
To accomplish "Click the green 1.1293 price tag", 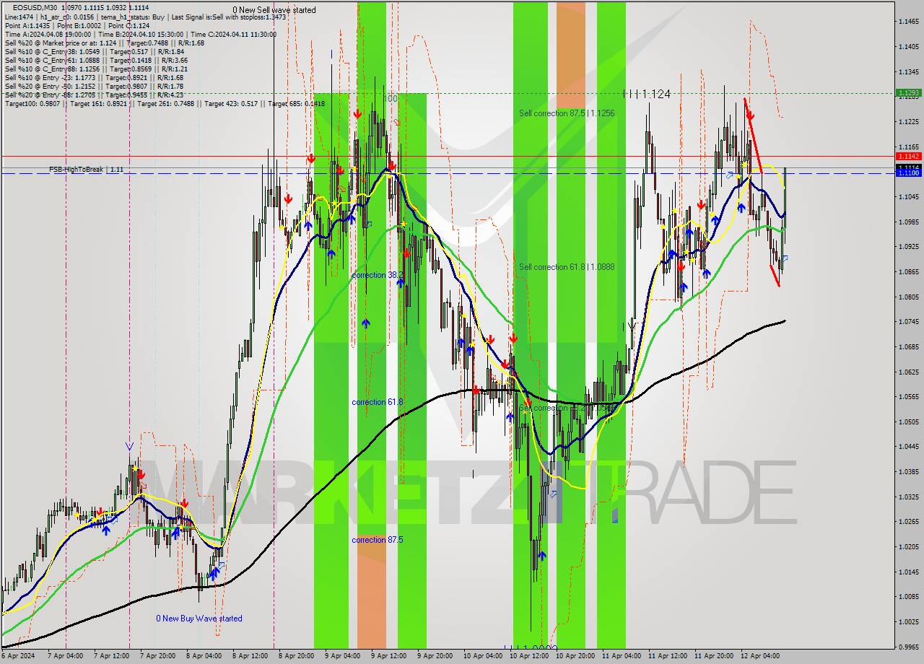I will point(907,92).
